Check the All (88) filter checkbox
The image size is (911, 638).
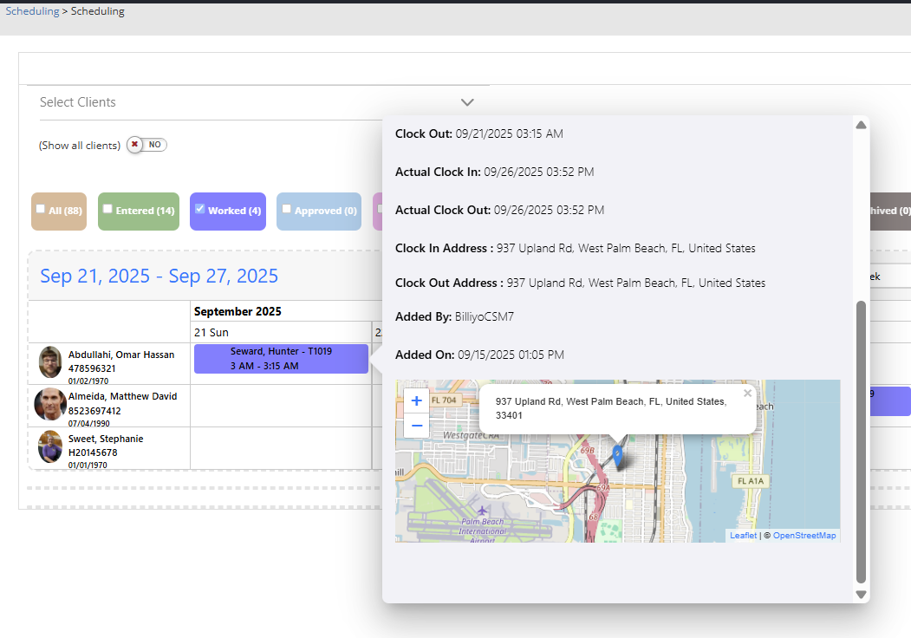pyautogui.click(x=41, y=209)
